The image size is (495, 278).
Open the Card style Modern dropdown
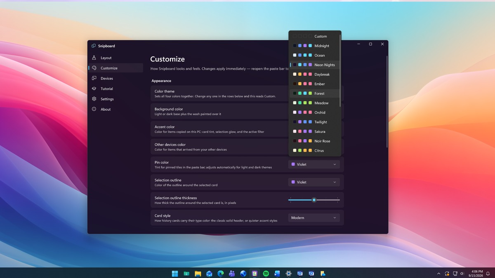point(314,217)
